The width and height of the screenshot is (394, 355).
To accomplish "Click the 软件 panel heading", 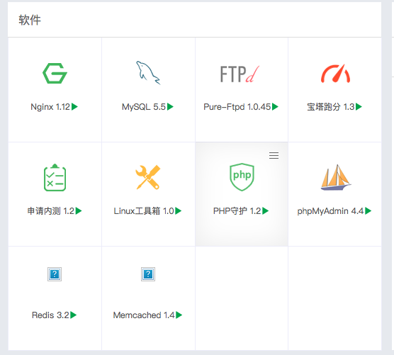I will [30, 20].
